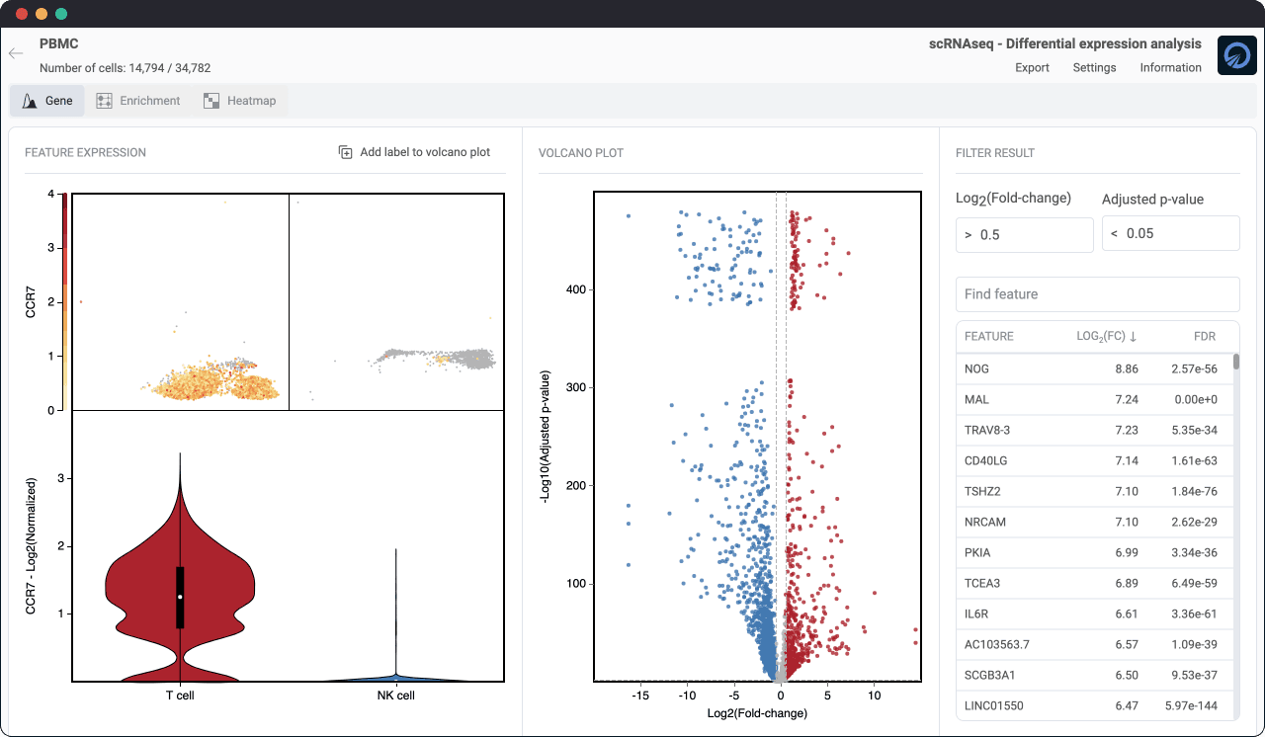Viewport: 1265px width, 737px height.
Task: Click the Add label to volcano plot icon
Action: click(x=345, y=152)
